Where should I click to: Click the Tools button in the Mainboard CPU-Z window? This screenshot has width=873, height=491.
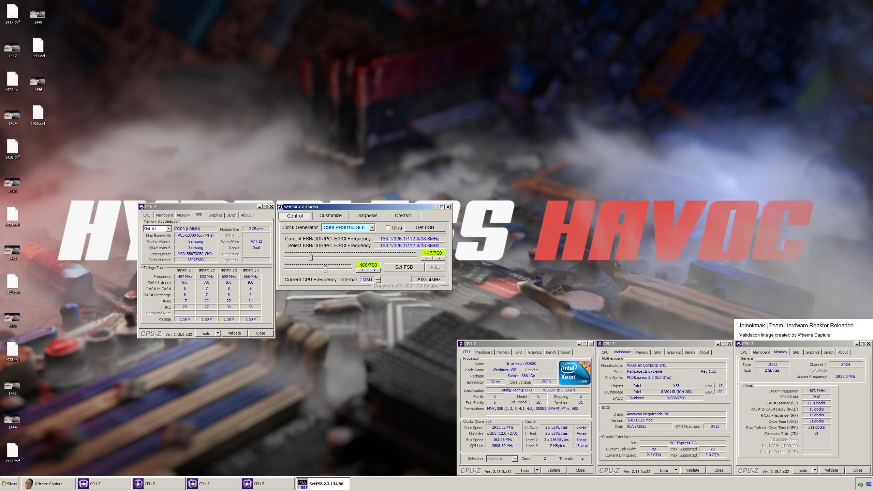click(663, 470)
